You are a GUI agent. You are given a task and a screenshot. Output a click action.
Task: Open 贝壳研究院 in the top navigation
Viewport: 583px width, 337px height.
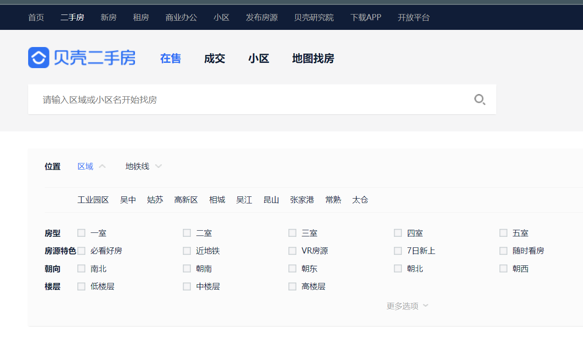coord(314,18)
